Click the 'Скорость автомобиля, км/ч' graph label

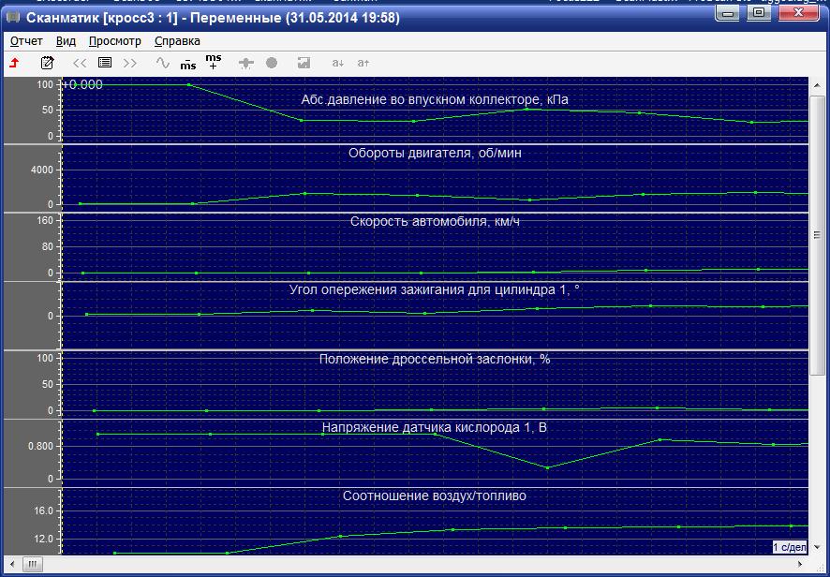click(x=435, y=221)
